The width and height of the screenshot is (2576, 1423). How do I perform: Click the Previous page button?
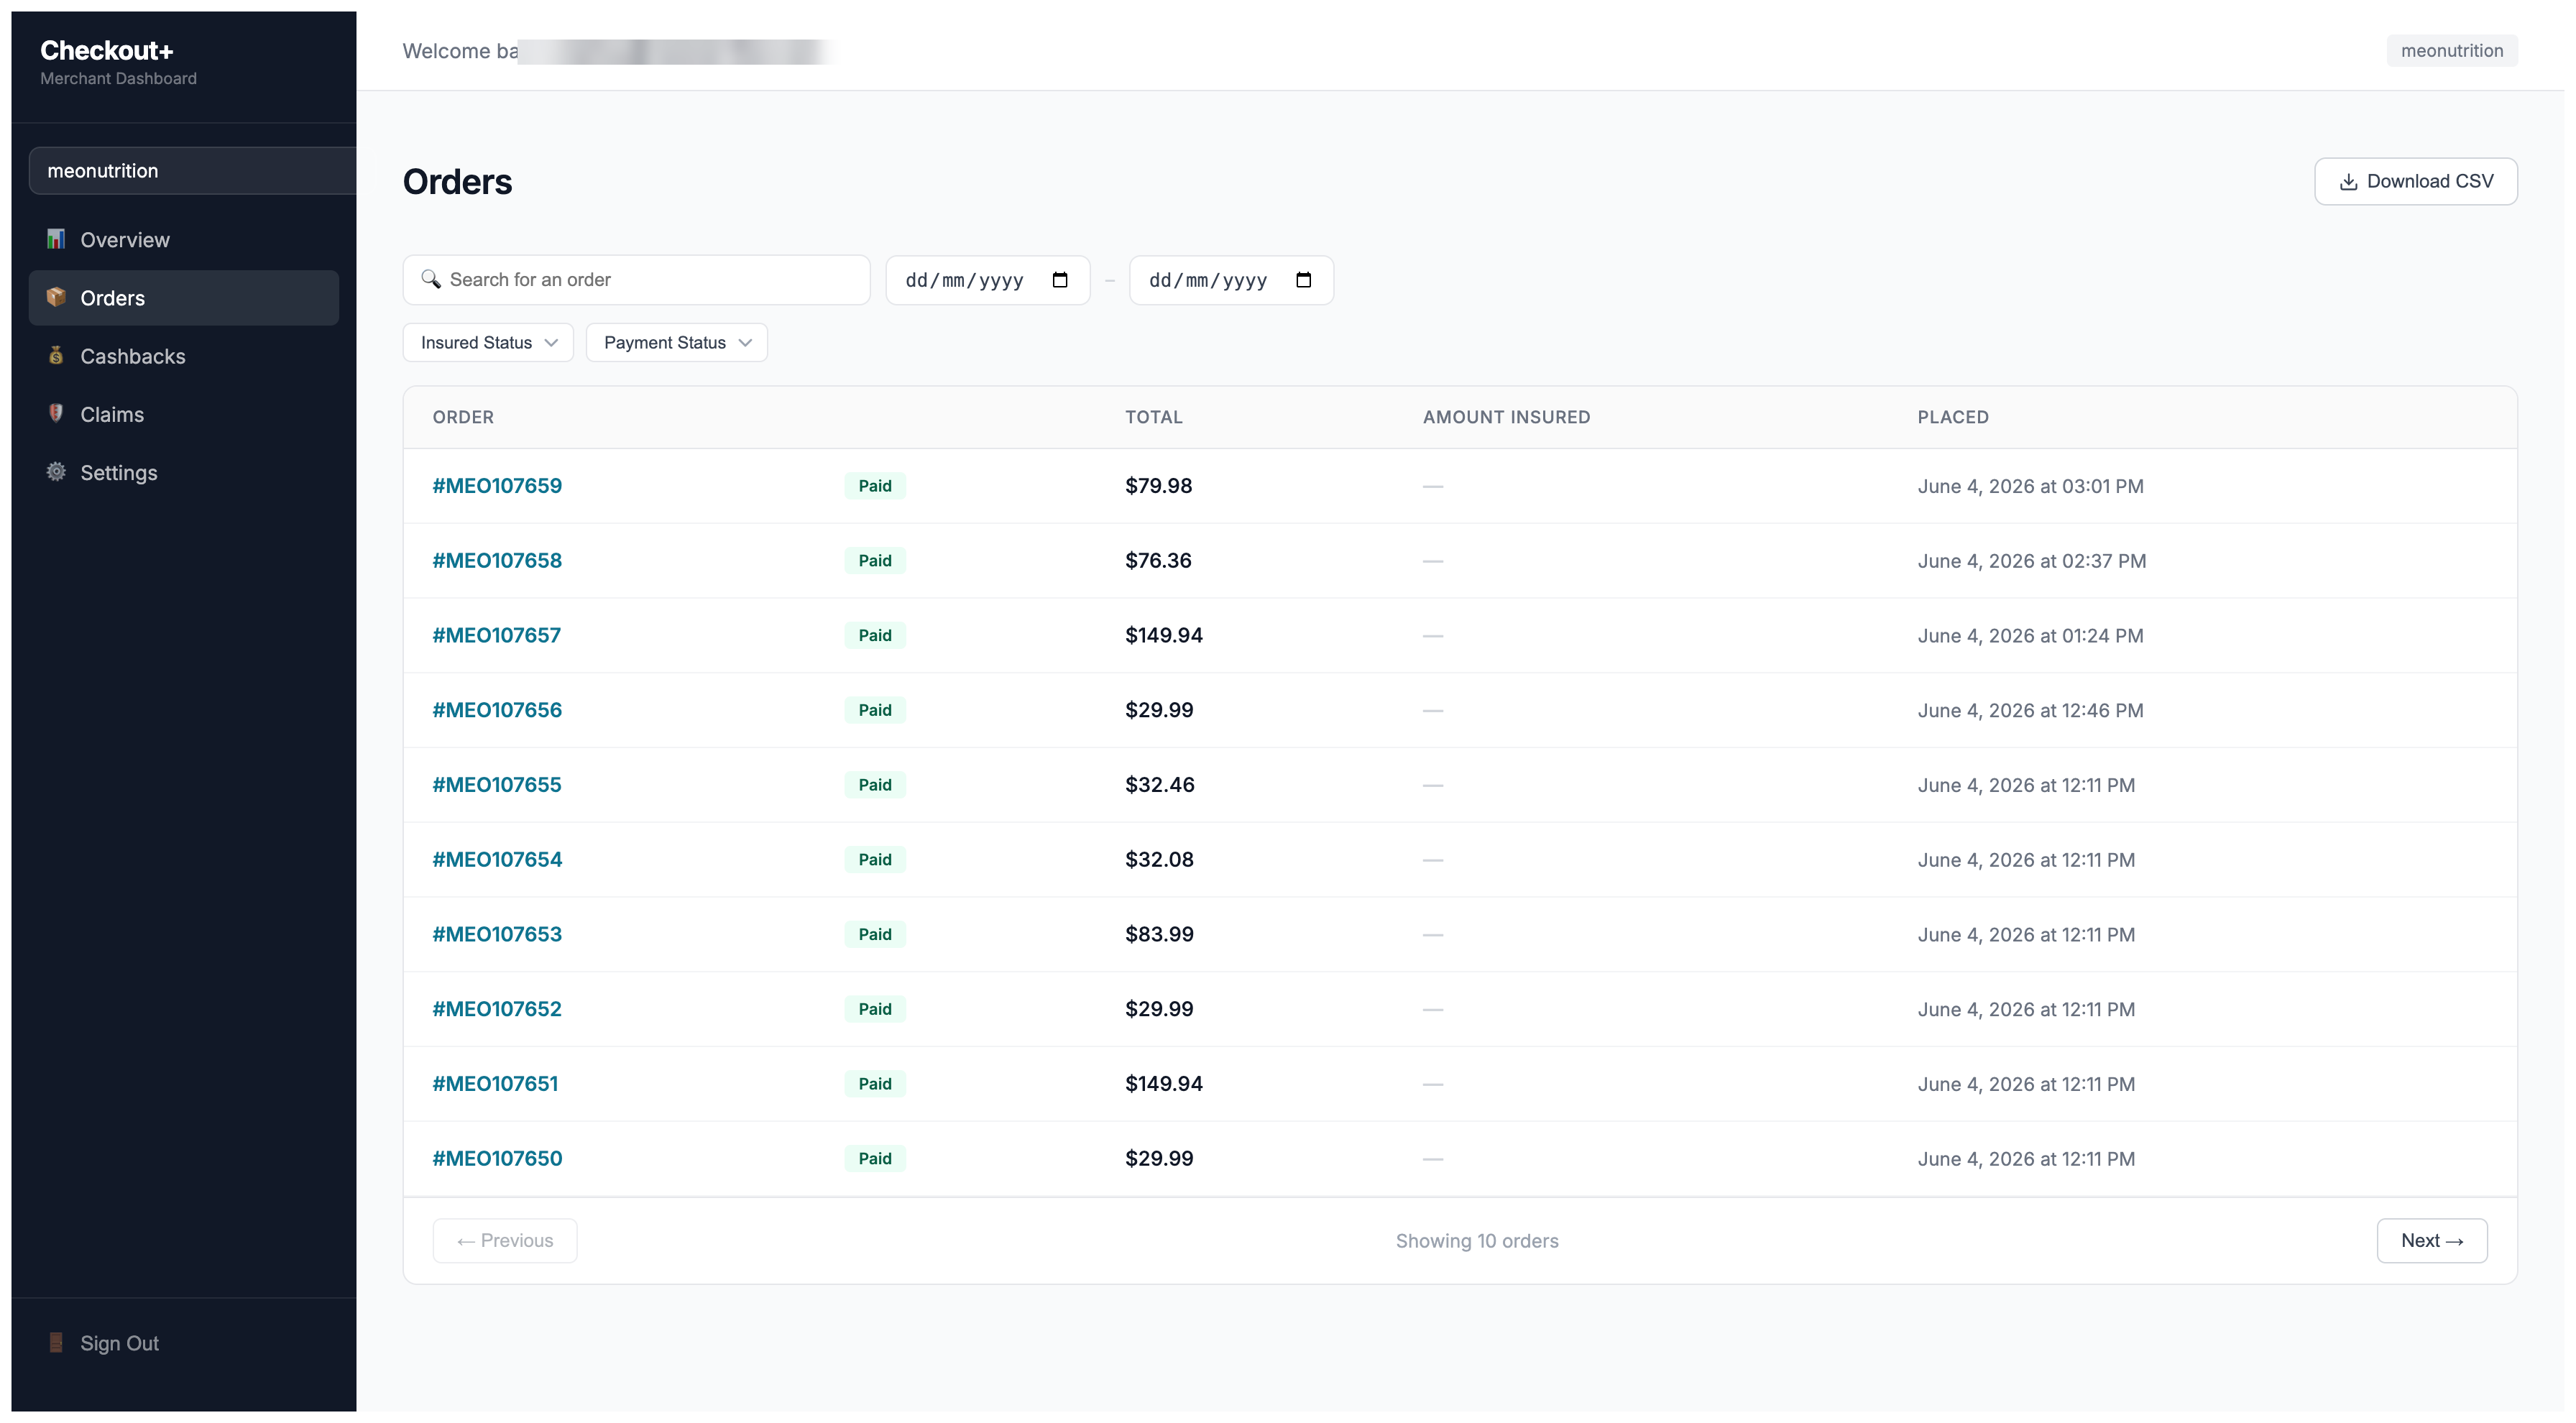(x=505, y=1240)
